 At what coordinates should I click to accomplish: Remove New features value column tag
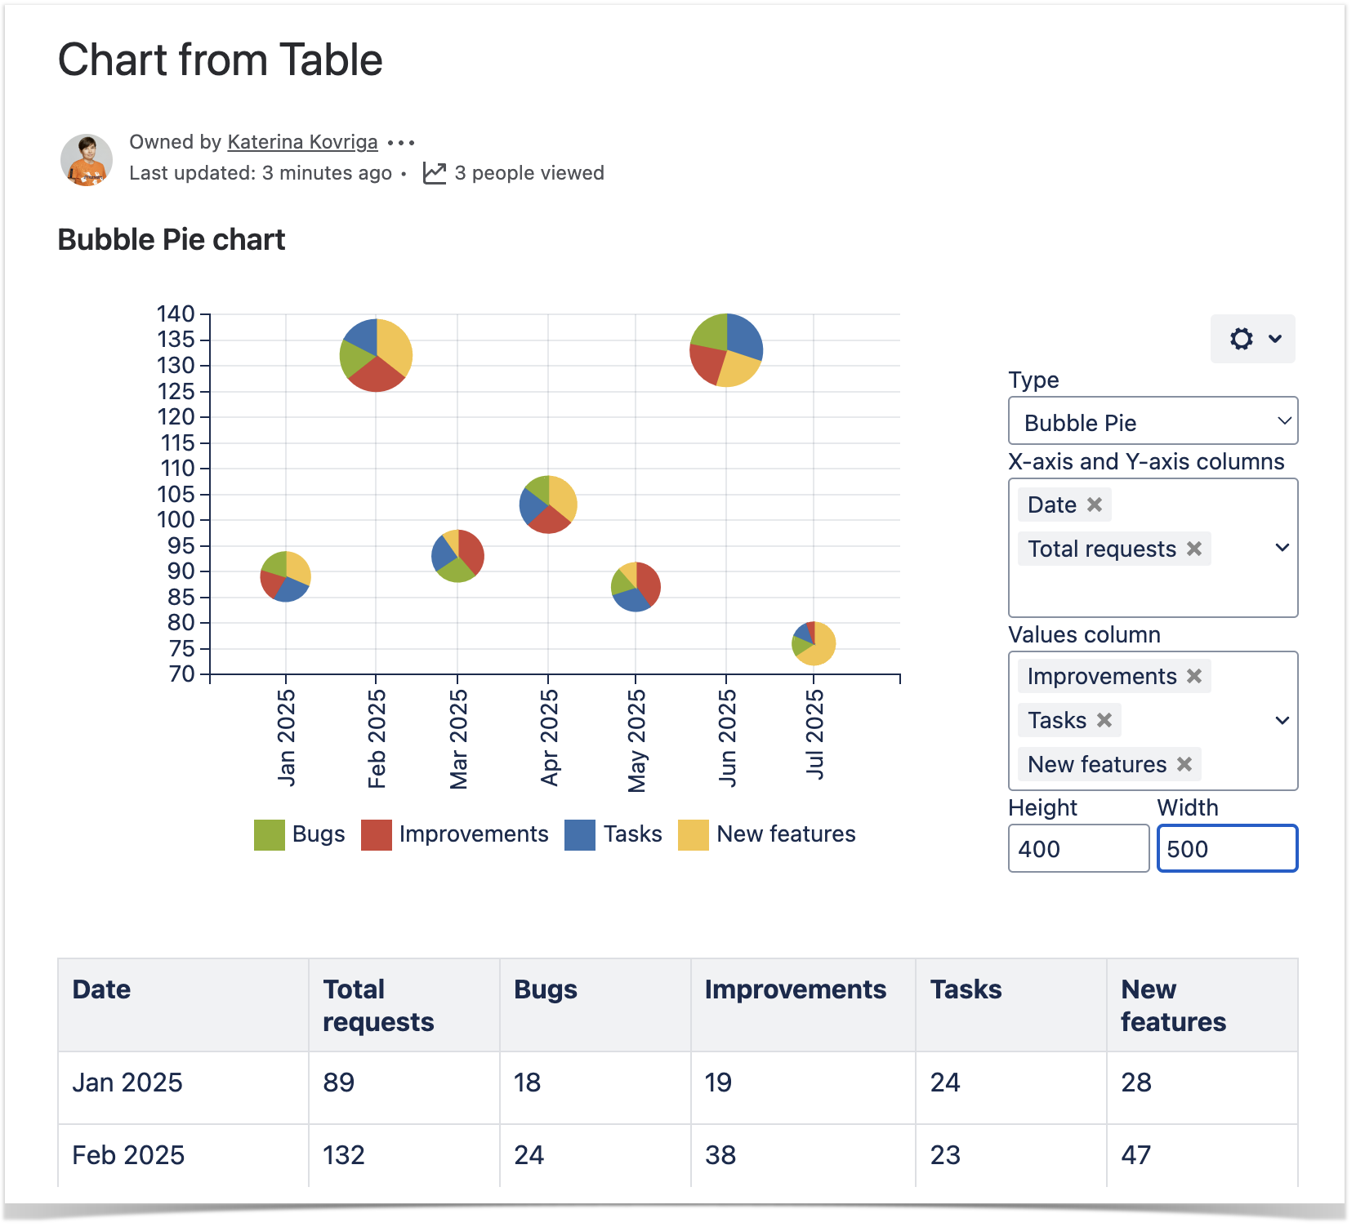coord(1184,765)
